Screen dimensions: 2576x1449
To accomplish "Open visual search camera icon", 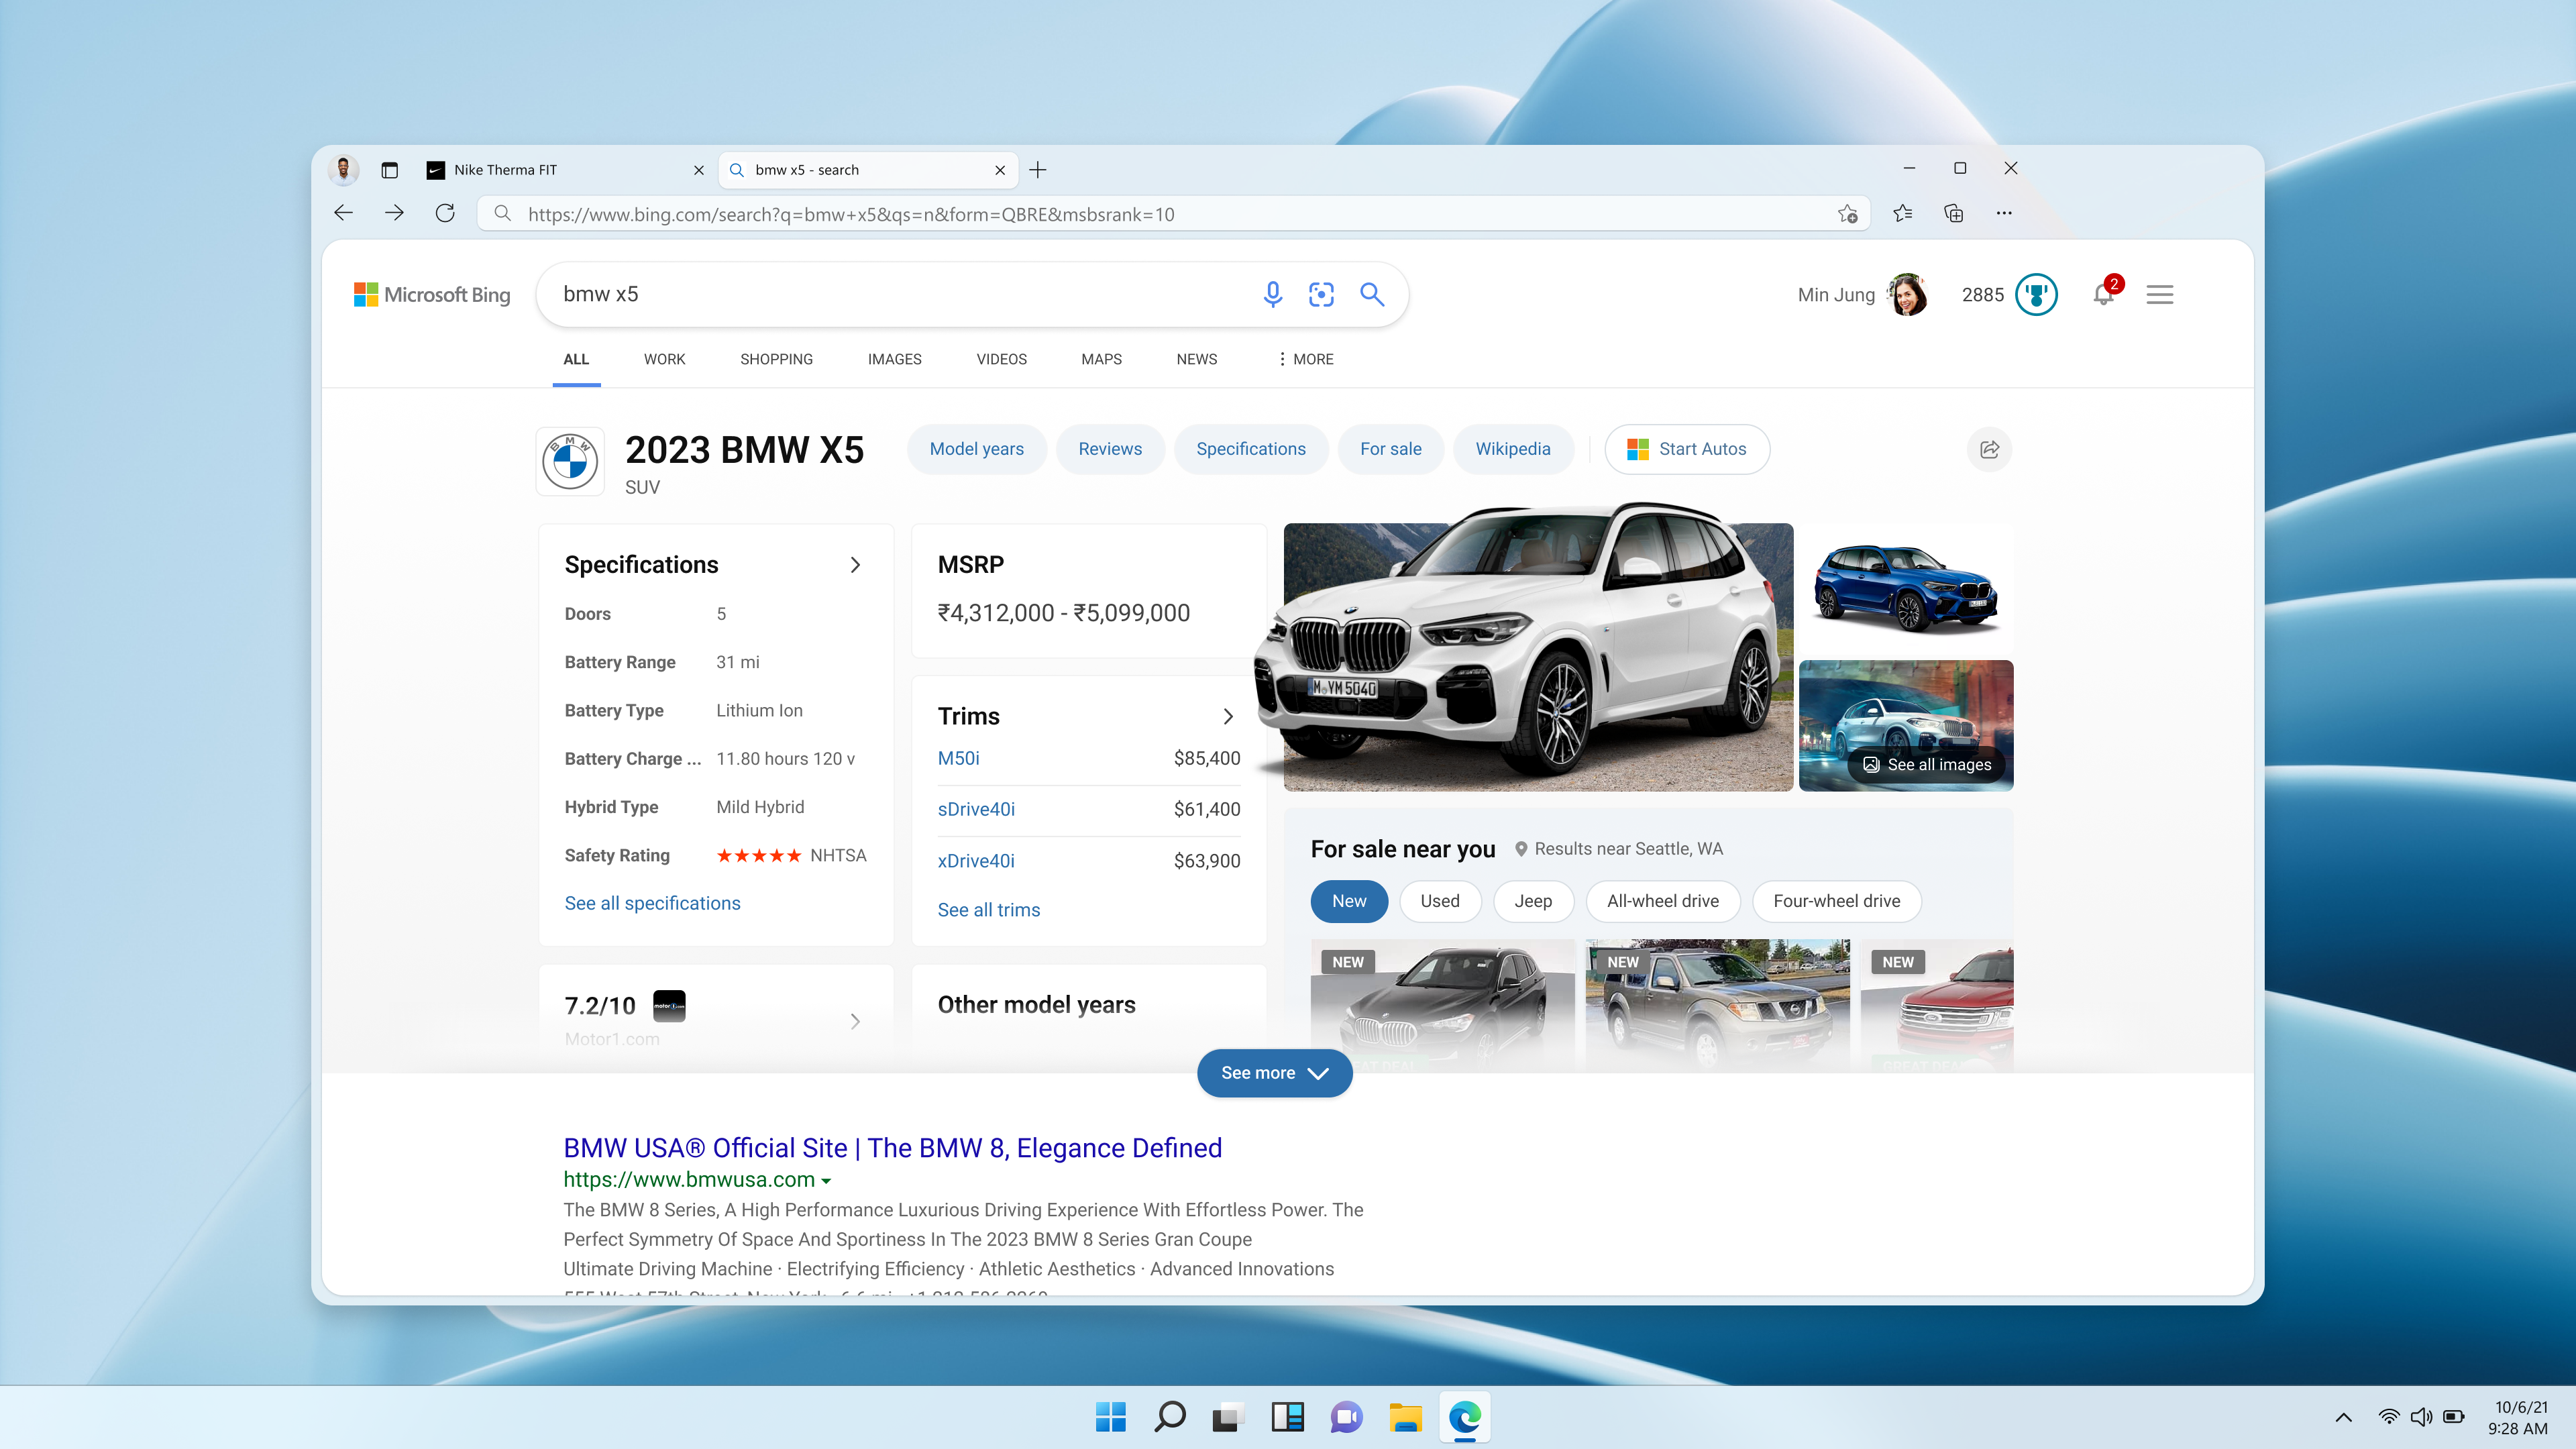I will tap(1321, 294).
